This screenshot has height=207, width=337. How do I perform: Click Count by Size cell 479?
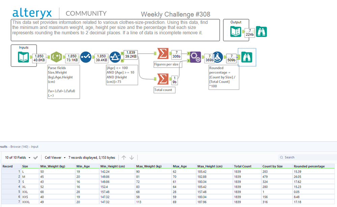point(277,177)
